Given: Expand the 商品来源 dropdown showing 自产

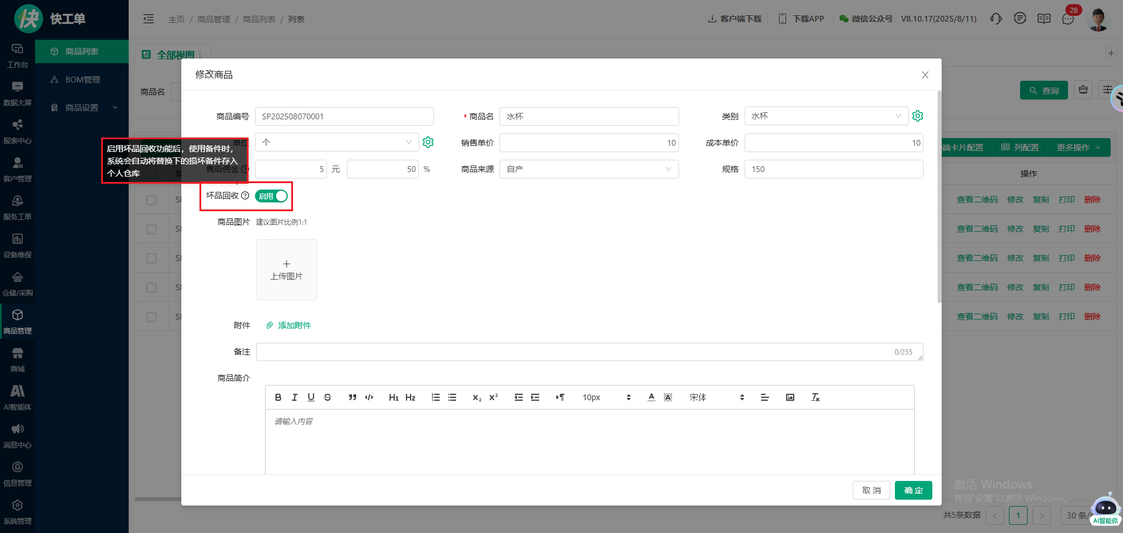Looking at the screenshot, I should click(x=588, y=169).
